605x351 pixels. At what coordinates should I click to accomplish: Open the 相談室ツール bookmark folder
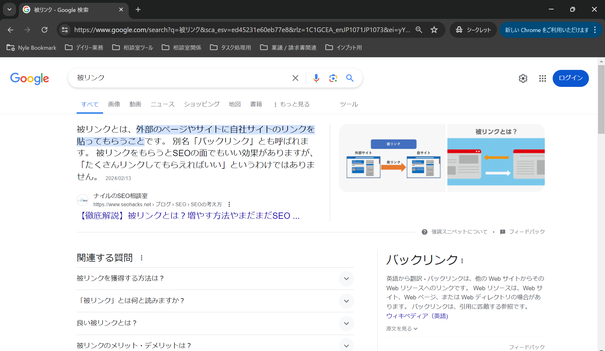133,48
